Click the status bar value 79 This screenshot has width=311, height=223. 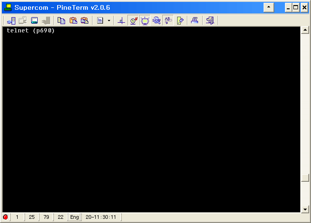pyautogui.click(x=46, y=217)
